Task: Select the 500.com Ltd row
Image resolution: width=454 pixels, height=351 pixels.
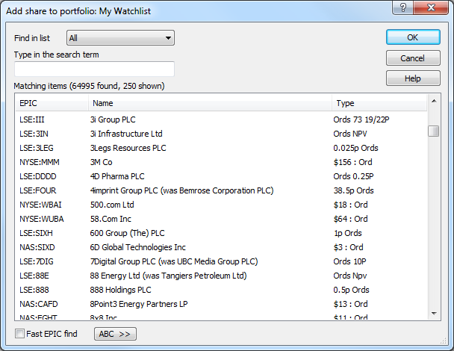Action: pos(221,205)
